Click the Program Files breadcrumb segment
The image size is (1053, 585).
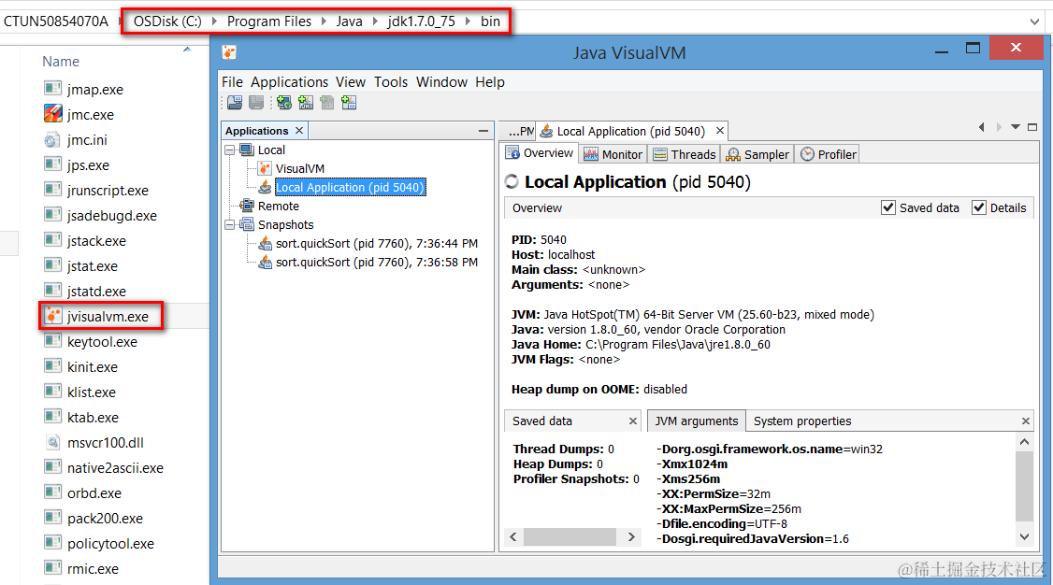(x=268, y=21)
